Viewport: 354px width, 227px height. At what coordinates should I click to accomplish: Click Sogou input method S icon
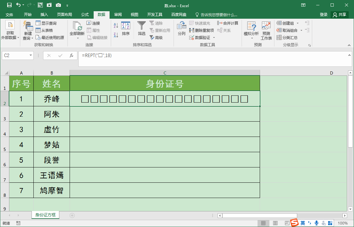(294, 223)
